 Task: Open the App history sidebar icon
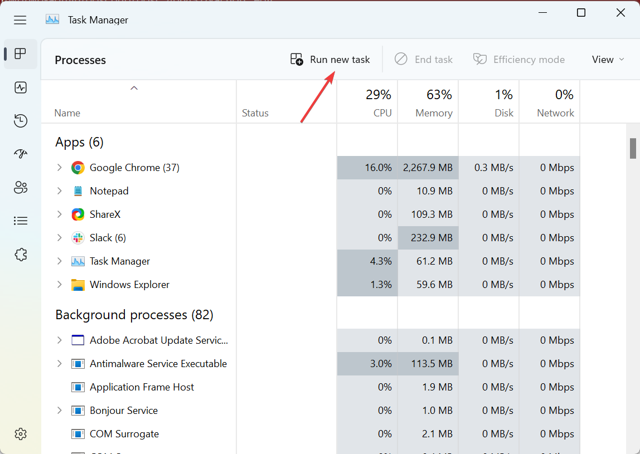21,121
